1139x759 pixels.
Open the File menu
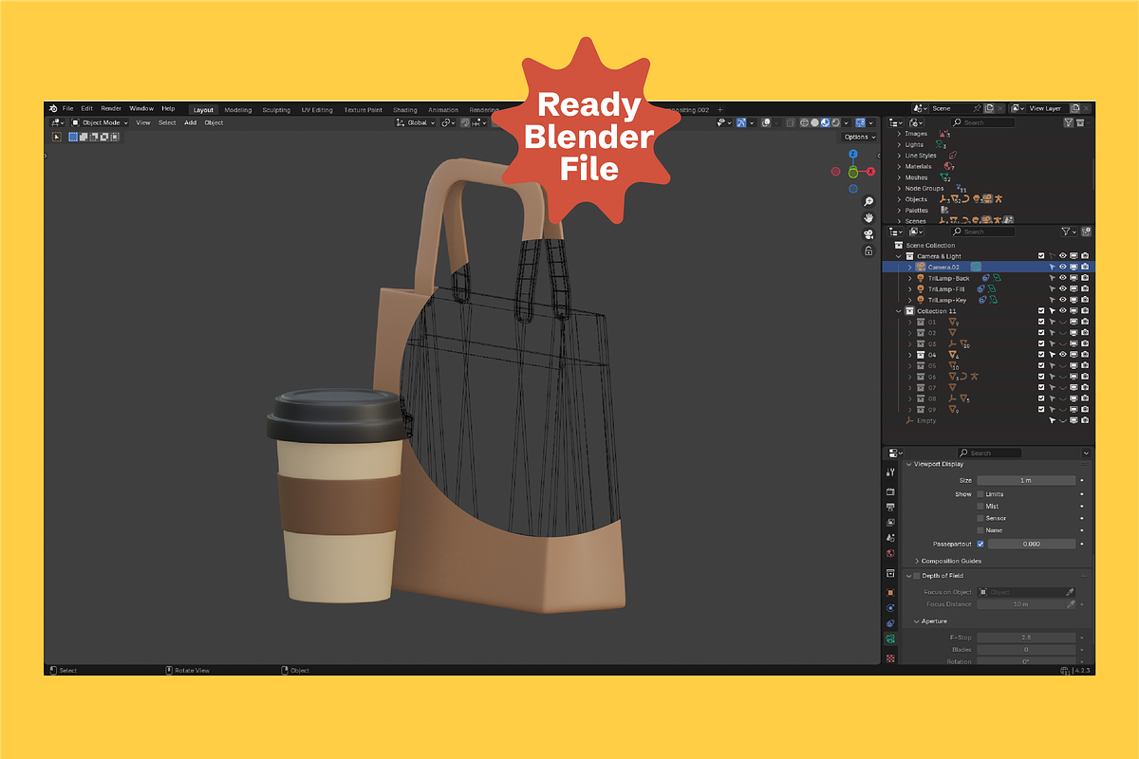pyautogui.click(x=68, y=108)
